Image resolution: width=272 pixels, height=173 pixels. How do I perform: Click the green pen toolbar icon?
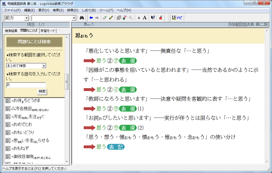coord(105,18)
